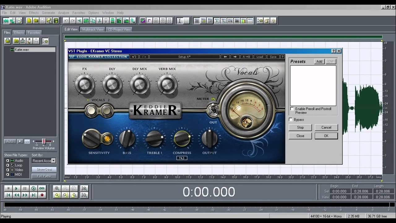This screenshot has width=396, height=223.
Task: Flip the Meter IN/OUT toggle switch
Action: (x=213, y=110)
